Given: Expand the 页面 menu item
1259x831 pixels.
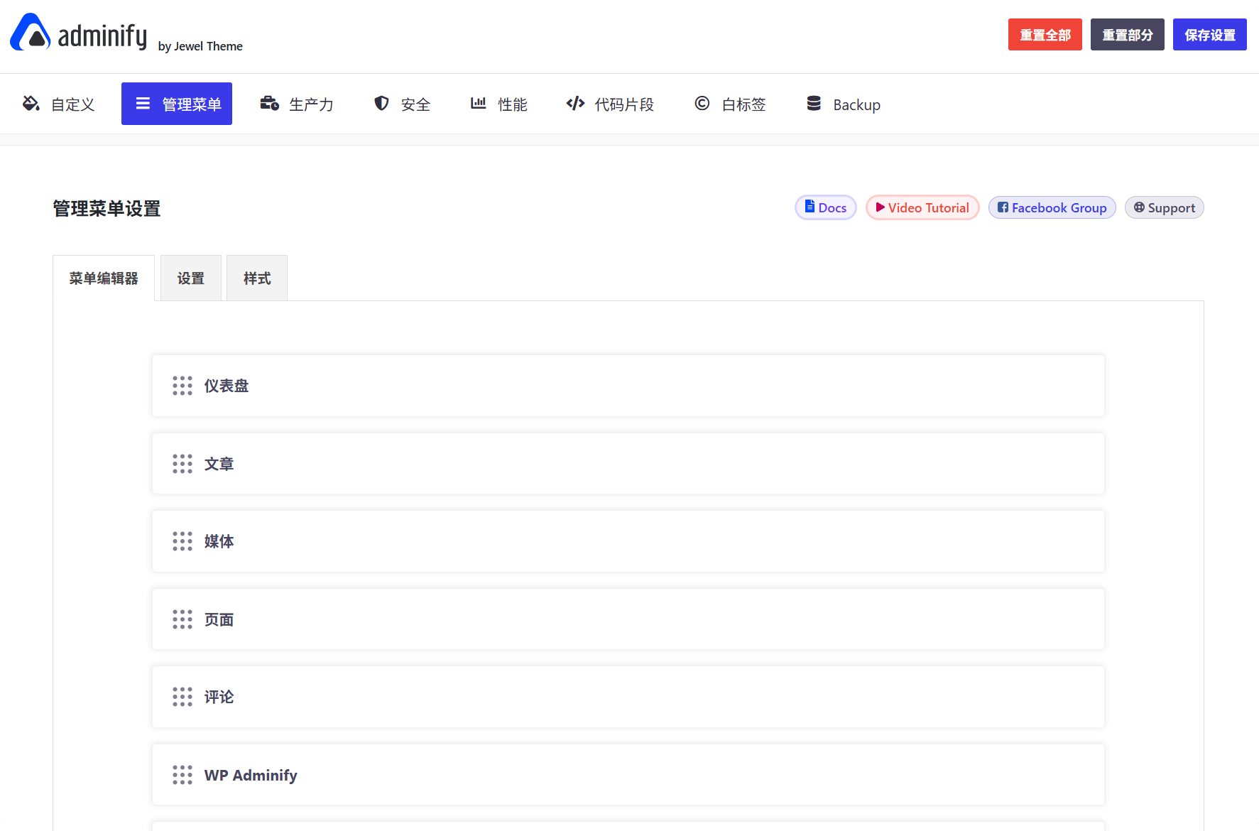Looking at the screenshot, I should point(628,619).
